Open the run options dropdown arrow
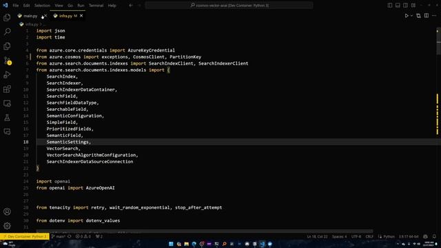This screenshot has height=248, width=441. pyautogui.click(x=411, y=16)
